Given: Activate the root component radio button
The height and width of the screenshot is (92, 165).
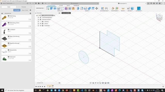Looking at the screenshot, I should (x=54, y=15).
